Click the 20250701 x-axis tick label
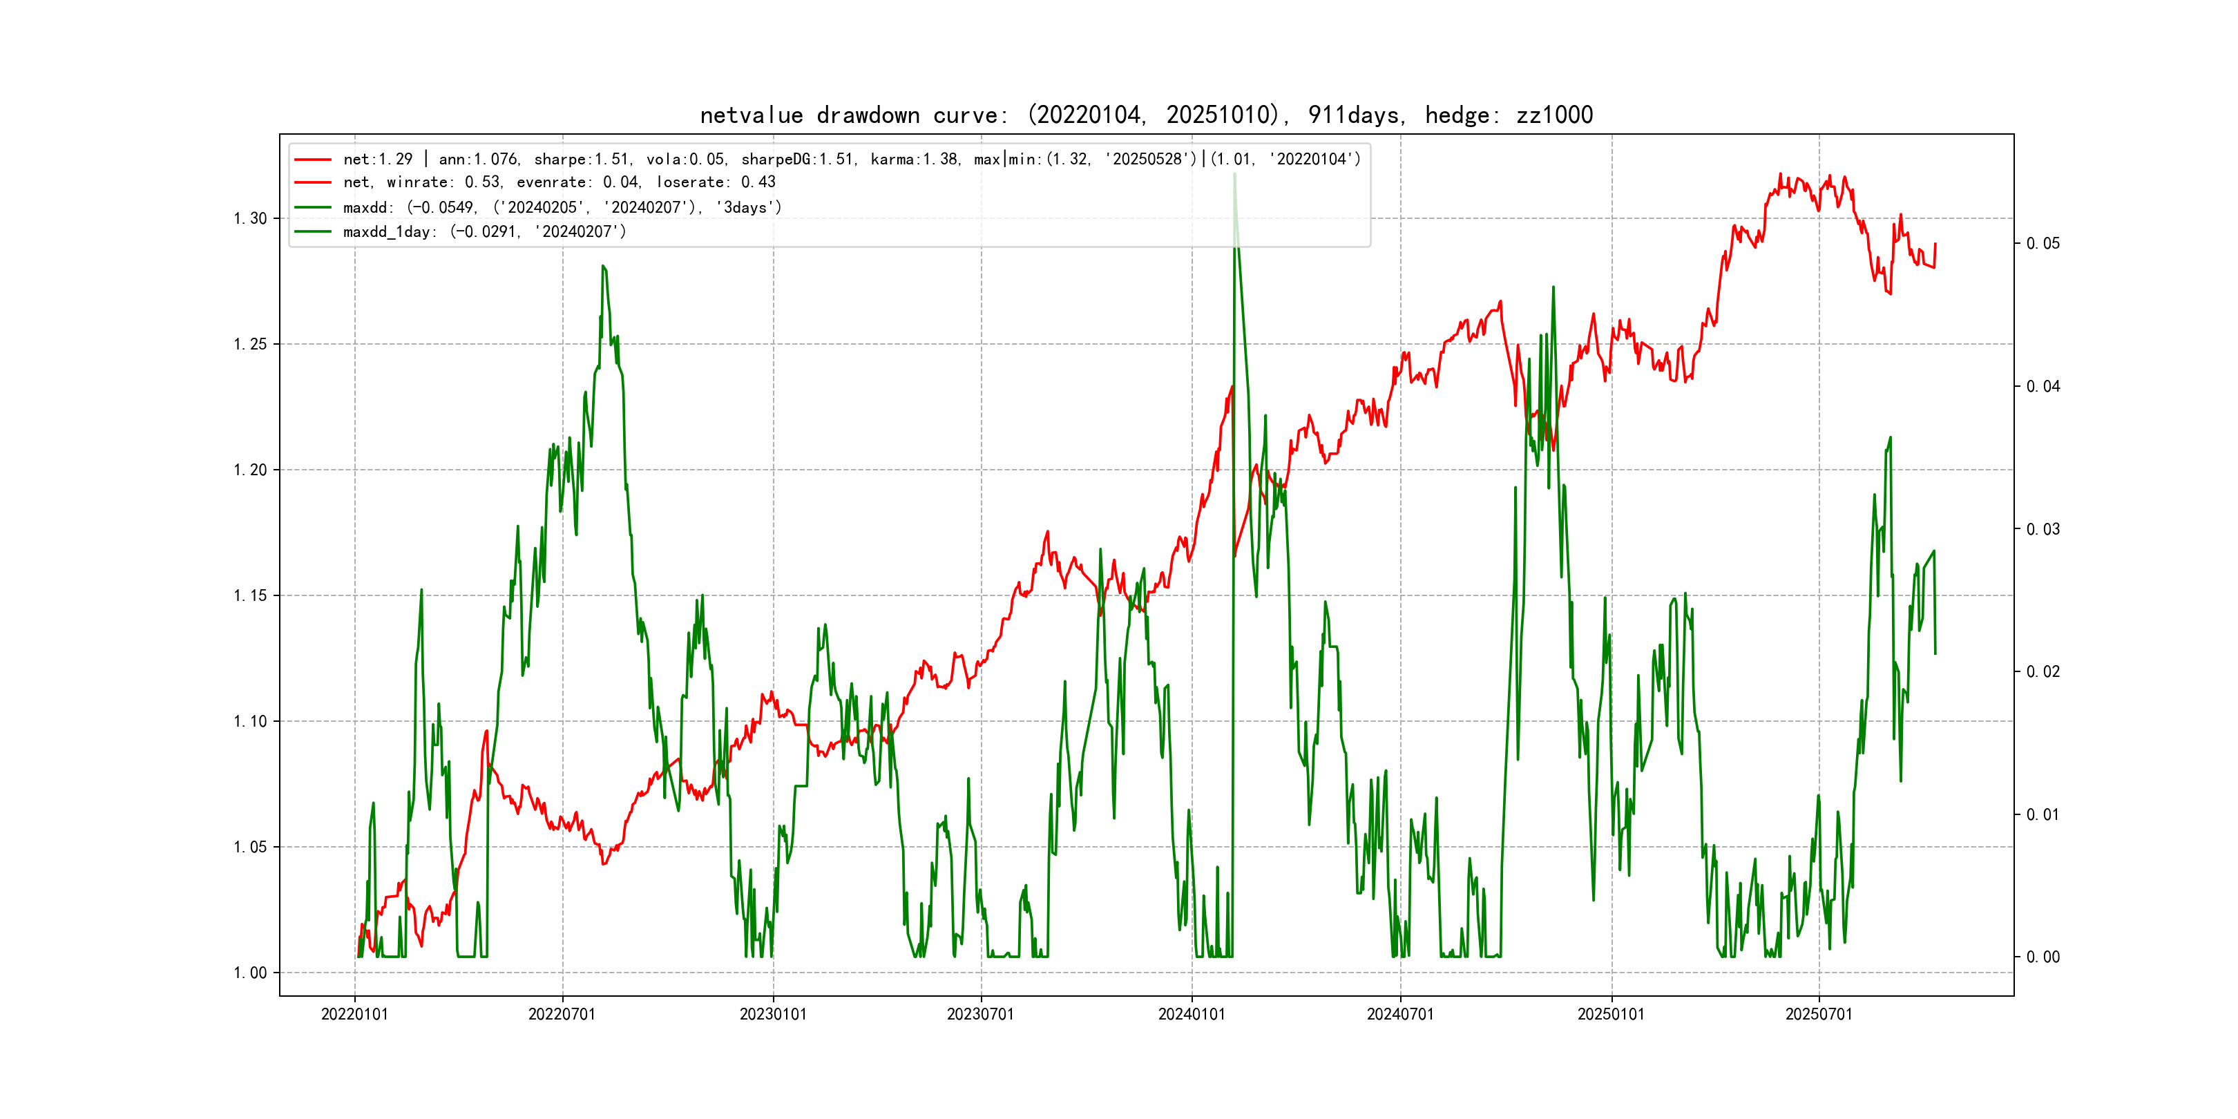 (x=1818, y=1014)
